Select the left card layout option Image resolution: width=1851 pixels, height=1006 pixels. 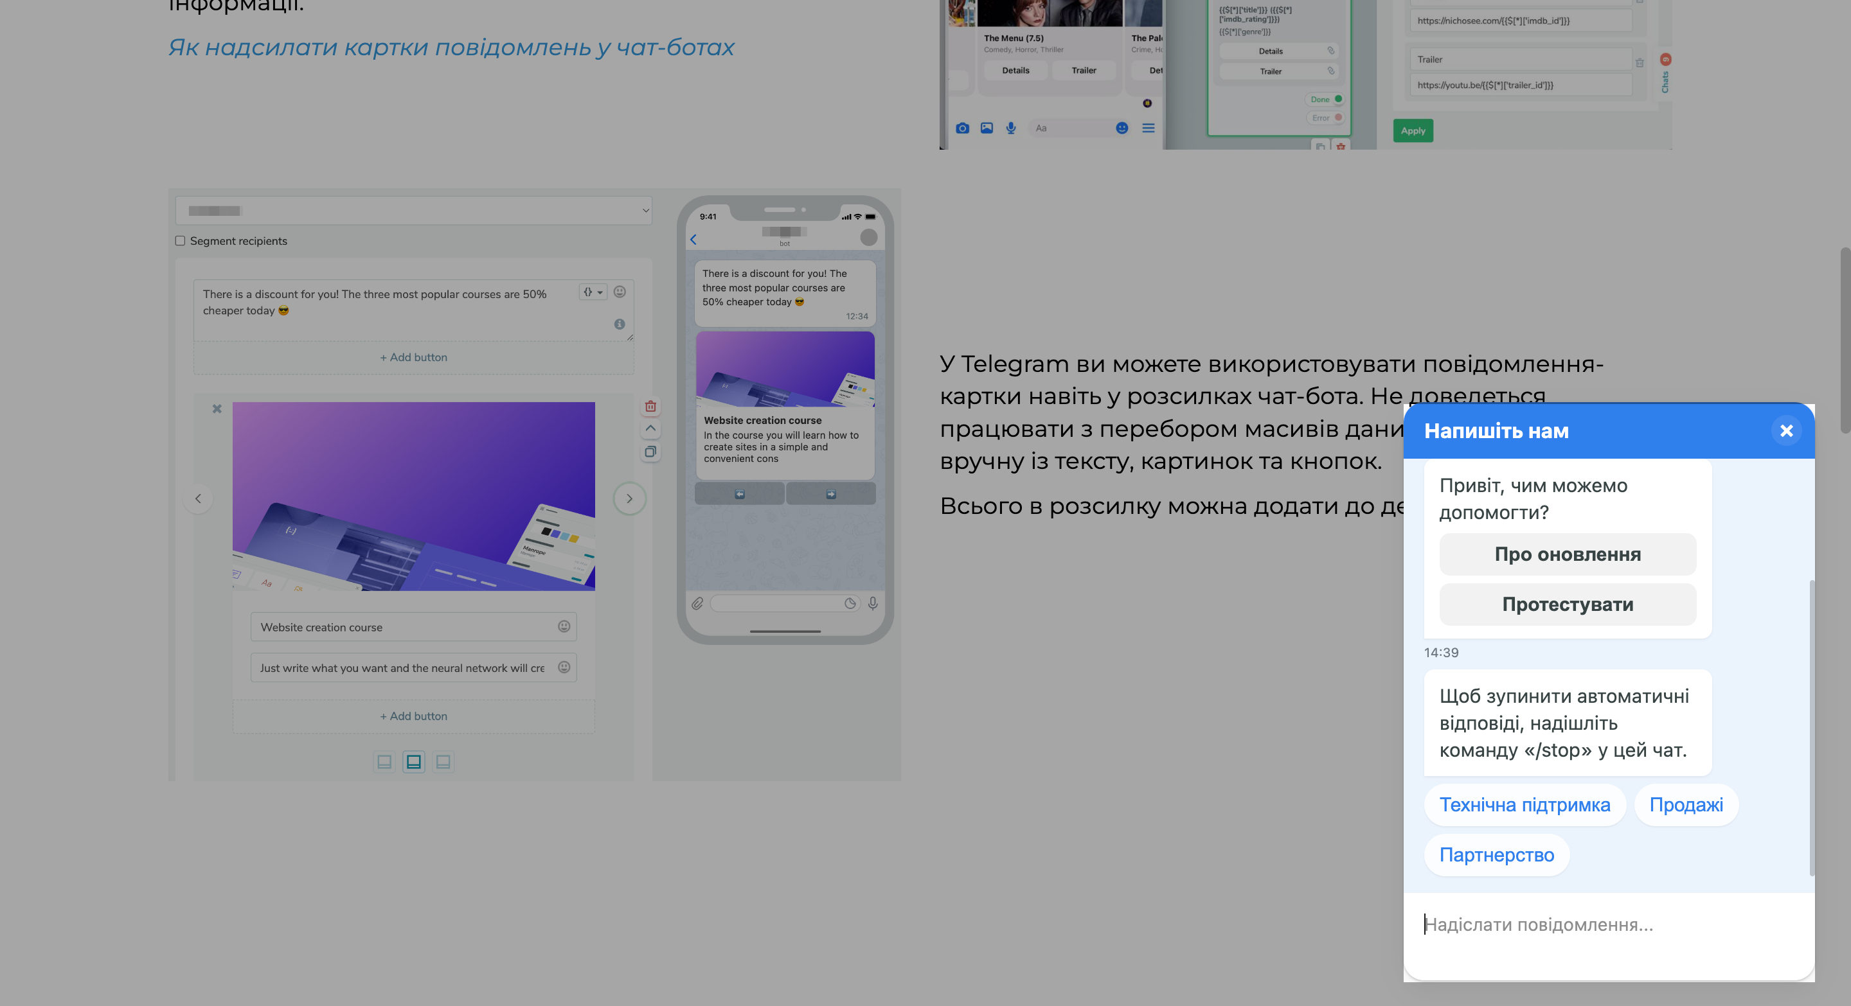(384, 761)
